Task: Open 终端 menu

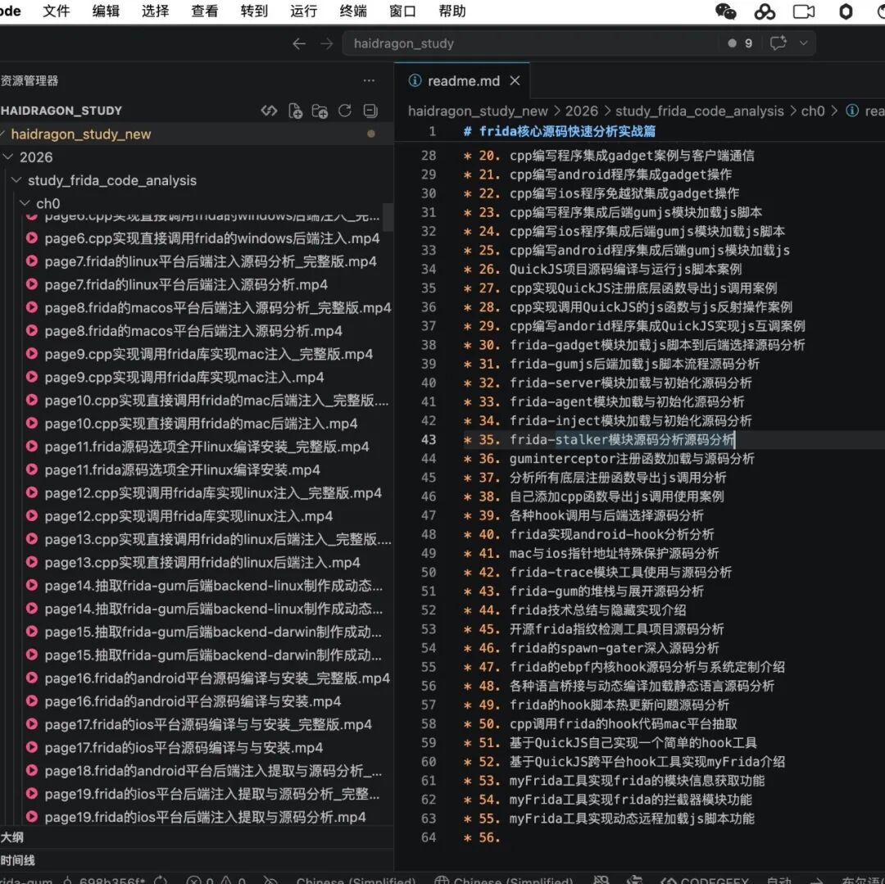Action: click(x=353, y=11)
